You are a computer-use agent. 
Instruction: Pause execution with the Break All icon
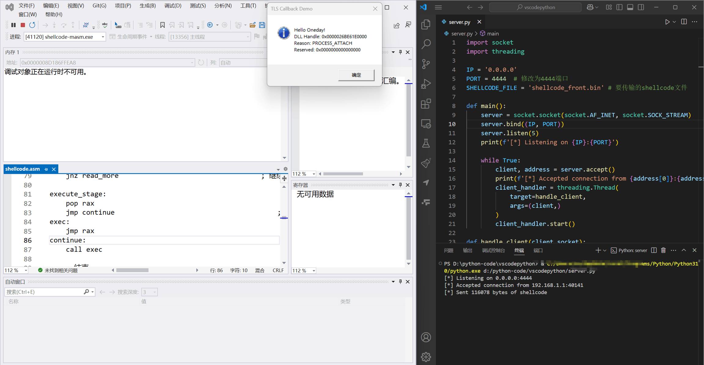pos(13,25)
